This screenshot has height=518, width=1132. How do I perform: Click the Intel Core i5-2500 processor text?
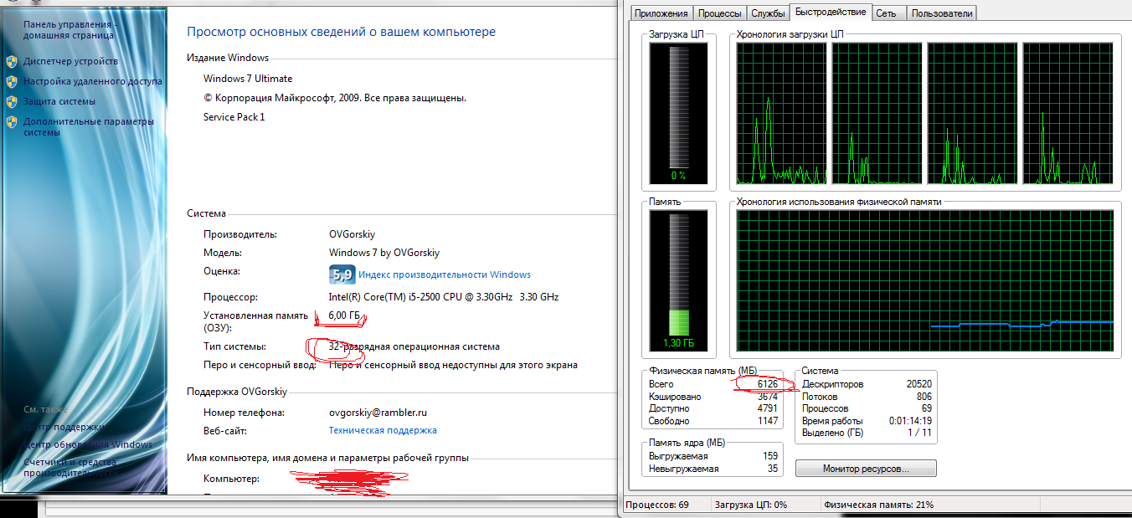pos(444,297)
